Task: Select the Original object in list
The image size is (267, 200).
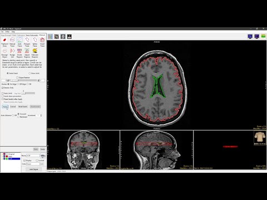Action: click(11, 154)
